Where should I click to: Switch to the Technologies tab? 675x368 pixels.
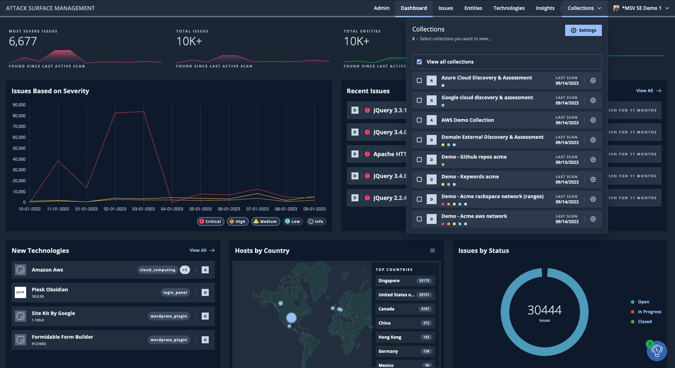coord(509,8)
